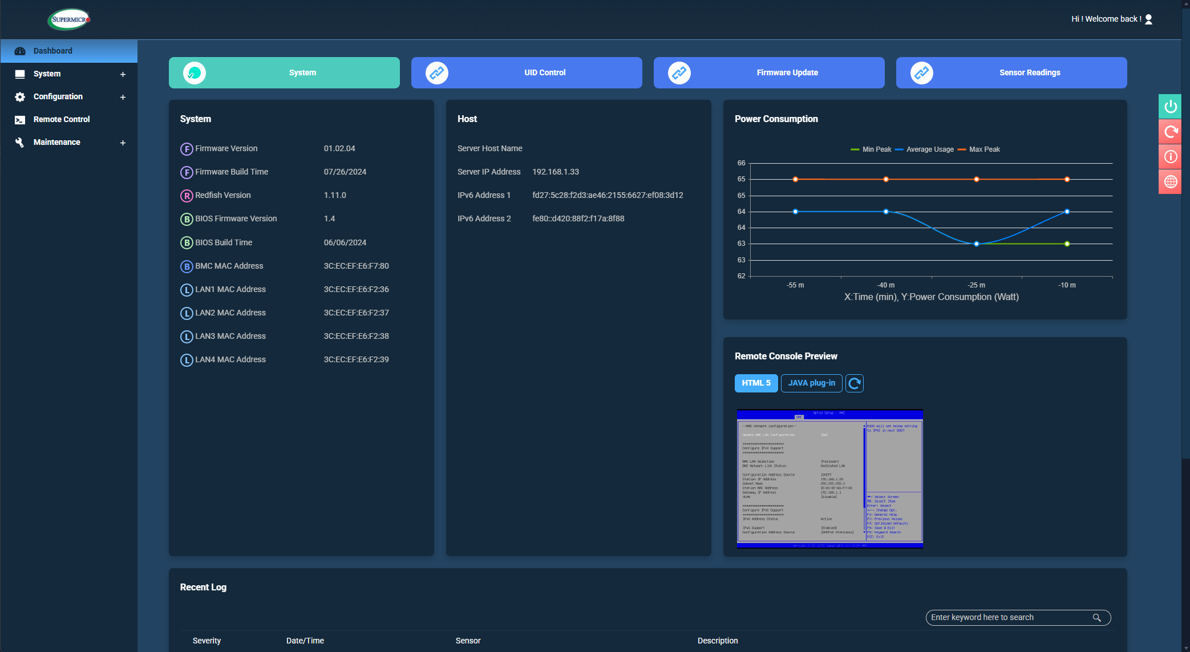The image size is (1190, 652).
Task: Toggle Average Usage legend series
Action: pyautogui.click(x=924, y=149)
